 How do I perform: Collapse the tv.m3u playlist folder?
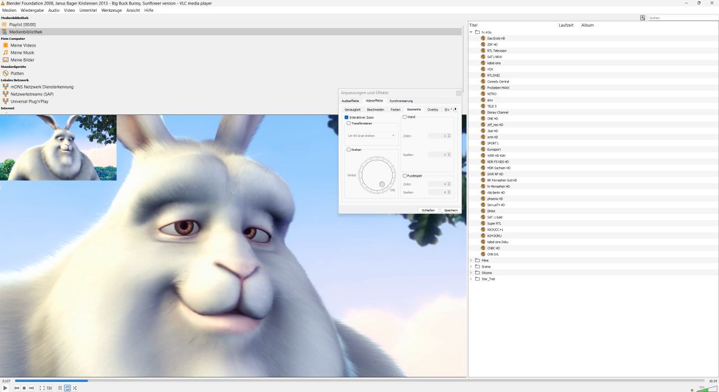[x=471, y=32]
